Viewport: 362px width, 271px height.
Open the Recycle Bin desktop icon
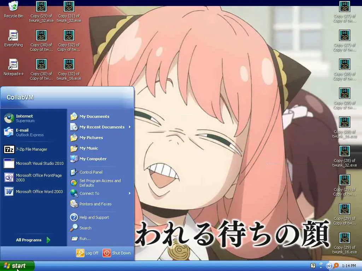pos(13,10)
